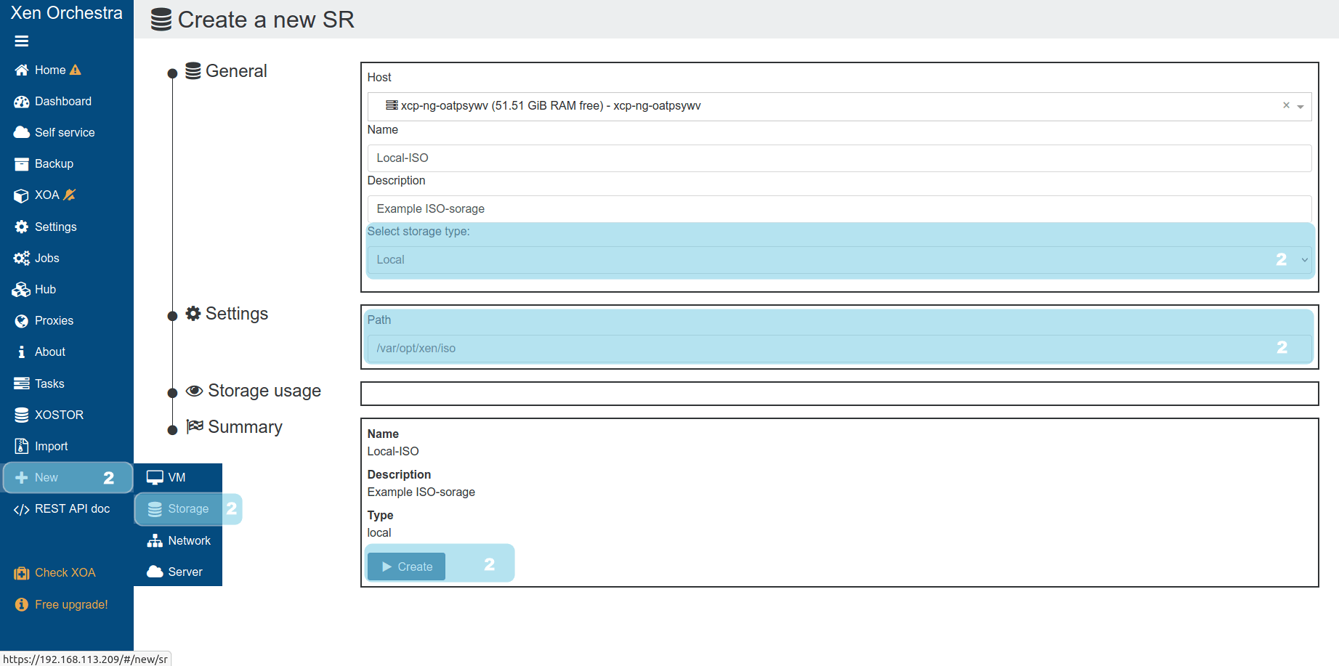
Task: Click the Path field showing /var/opt/xen/iso
Action: tap(839, 349)
